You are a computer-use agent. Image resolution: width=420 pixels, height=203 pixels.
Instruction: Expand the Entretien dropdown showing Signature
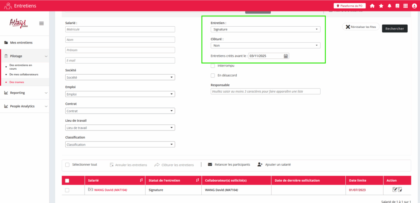pyautogui.click(x=265, y=30)
